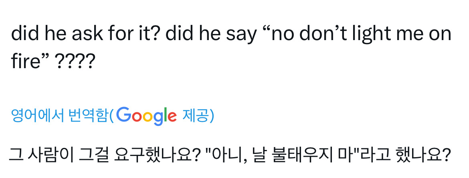Click the red letter e ending Google logo
This screenshot has width=469, height=178.
172,116
